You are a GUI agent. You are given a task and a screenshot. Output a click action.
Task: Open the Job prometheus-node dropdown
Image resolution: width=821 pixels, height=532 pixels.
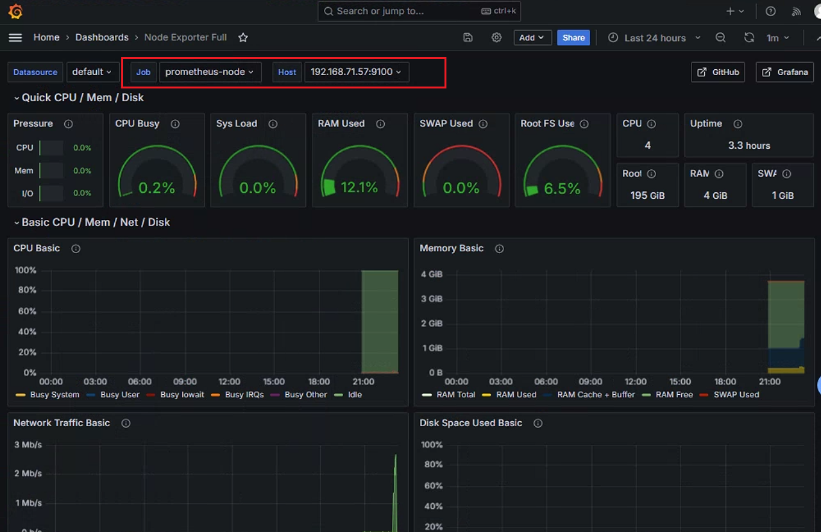(x=210, y=72)
